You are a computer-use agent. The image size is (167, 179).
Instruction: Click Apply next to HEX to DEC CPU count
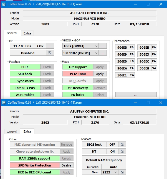67,172
